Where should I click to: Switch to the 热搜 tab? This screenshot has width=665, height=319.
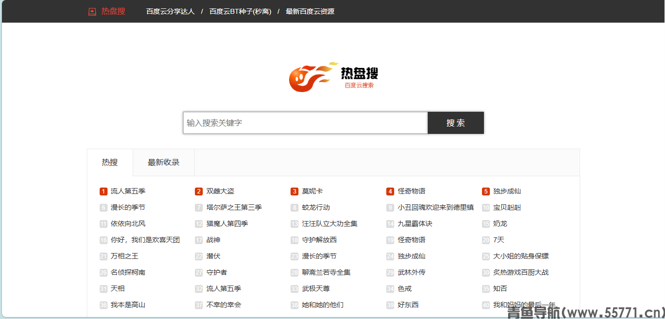[110, 162]
